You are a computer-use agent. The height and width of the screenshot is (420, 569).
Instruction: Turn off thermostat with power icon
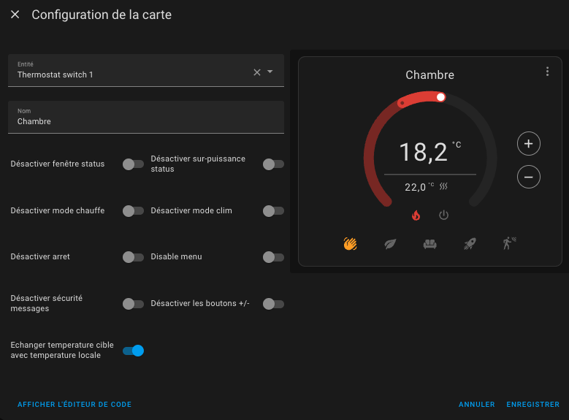443,215
